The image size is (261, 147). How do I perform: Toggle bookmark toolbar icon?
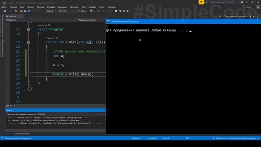click(x=116, y=11)
